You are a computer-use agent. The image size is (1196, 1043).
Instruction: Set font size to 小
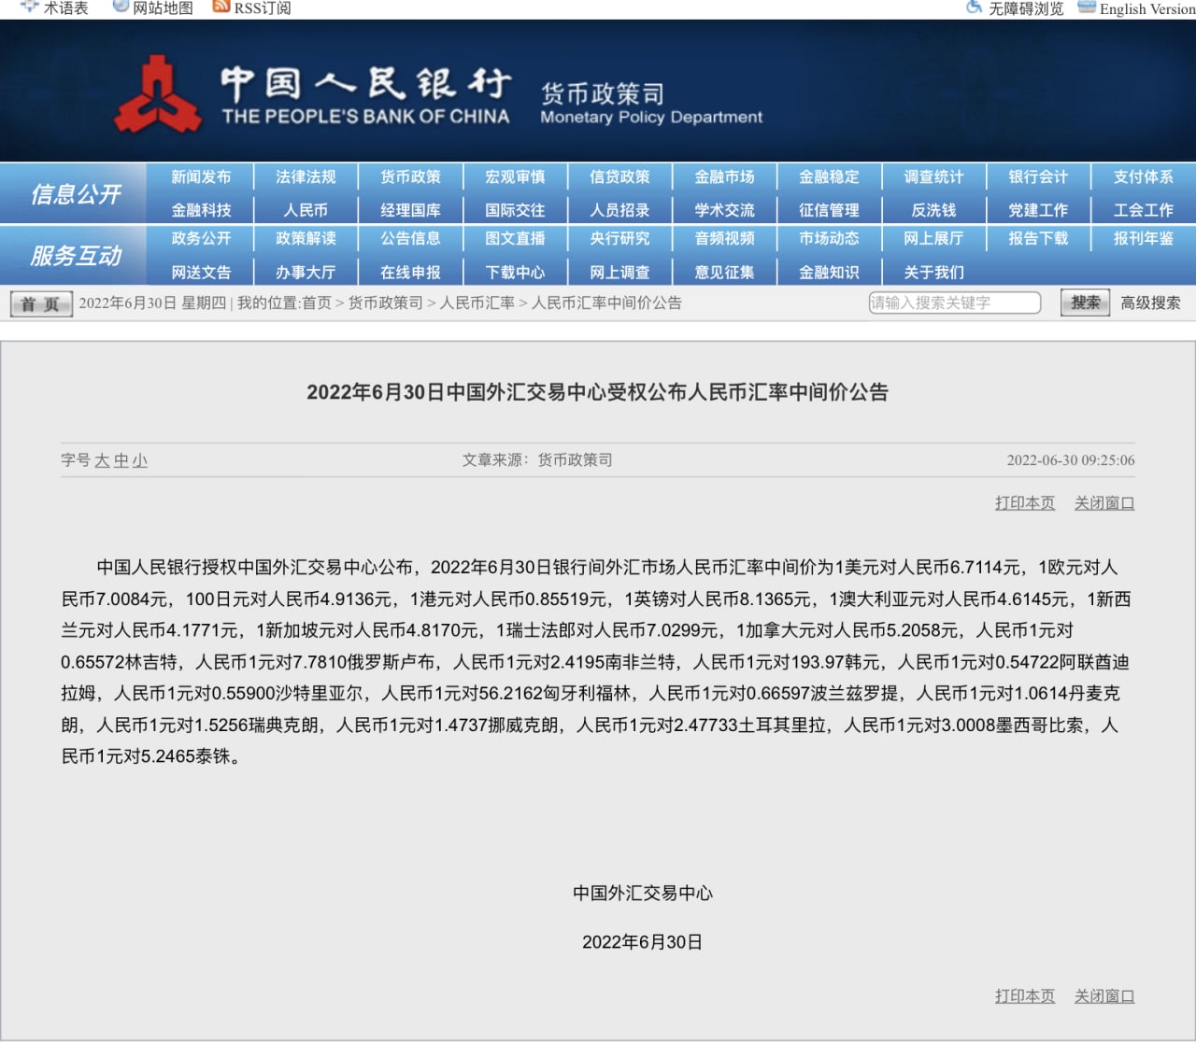pyautogui.click(x=140, y=460)
